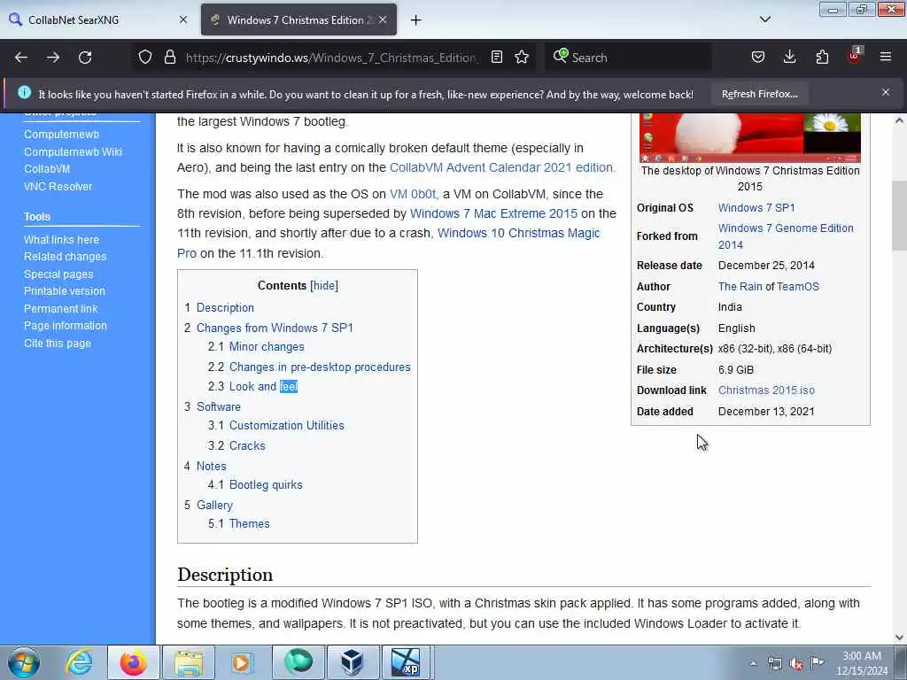Image resolution: width=907 pixels, height=680 pixels.
Task: Open CollabVM Advent Calendar 2021 edition link
Action: tap(502, 167)
